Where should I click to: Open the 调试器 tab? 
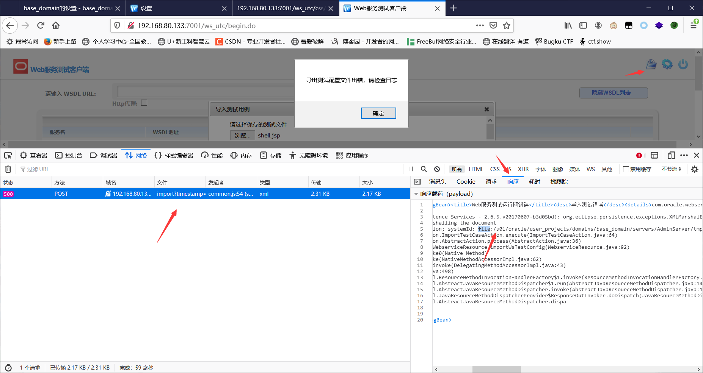[104, 155]
